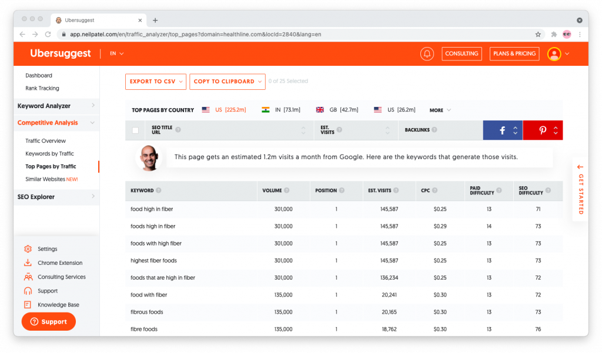Tick the select-all checkbox in table header
This screenshot has width=602, height=353.
click(135, 130)
